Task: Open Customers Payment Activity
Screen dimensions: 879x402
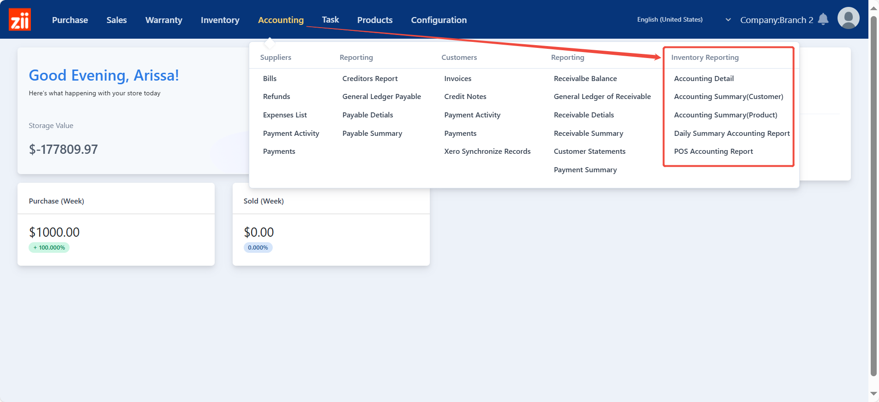Action: 472,115
